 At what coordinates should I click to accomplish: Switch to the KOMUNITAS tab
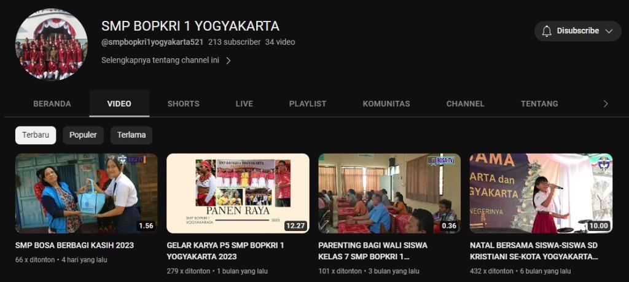tap(386, 104)
